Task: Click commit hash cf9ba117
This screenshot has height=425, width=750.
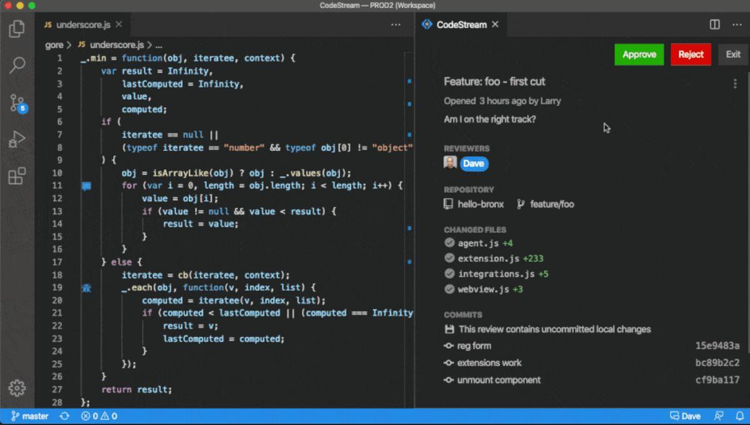Action: [x=717, y=380]
